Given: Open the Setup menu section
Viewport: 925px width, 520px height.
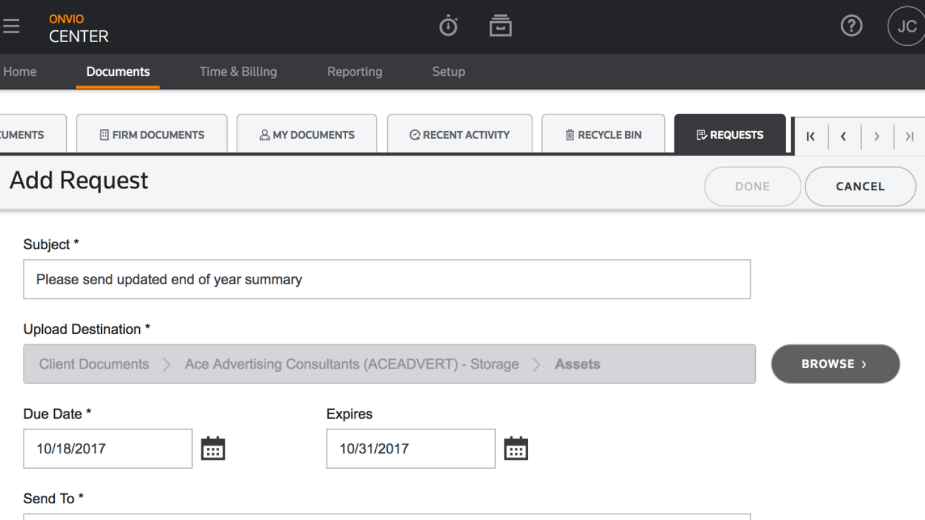Looking at the screenshot, I should point(448,72).
